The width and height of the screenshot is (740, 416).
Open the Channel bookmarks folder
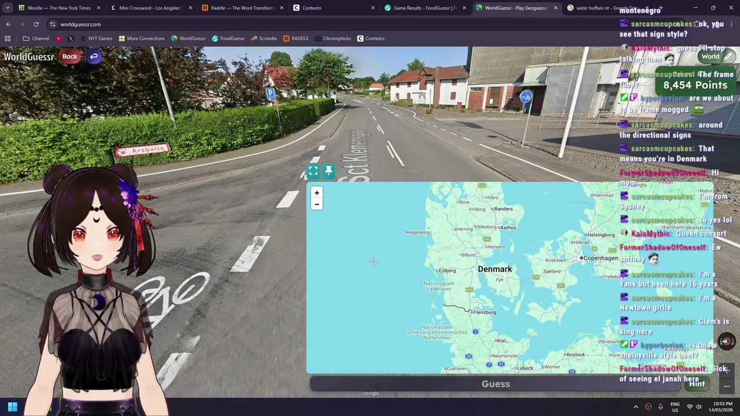tap(36, 38)
